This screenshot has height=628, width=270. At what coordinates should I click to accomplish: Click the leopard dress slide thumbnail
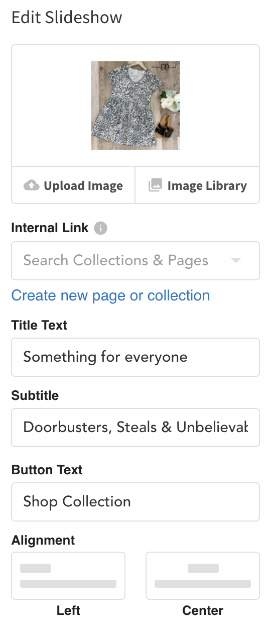pos(136,106)
